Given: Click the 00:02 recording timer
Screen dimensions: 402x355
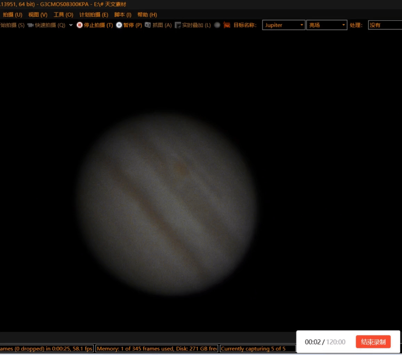Looking at the screenshot, I should pyautogui.click(x=313, y=342).
